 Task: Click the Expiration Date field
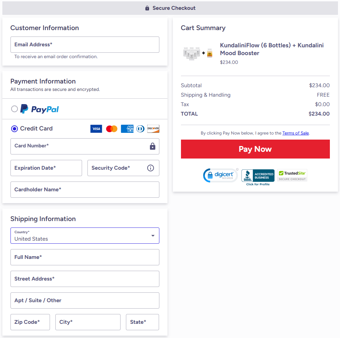(46, 168)
